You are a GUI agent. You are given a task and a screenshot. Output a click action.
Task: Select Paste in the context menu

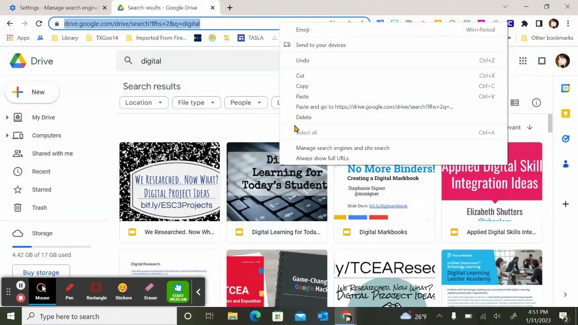click(x=302, y=97)
